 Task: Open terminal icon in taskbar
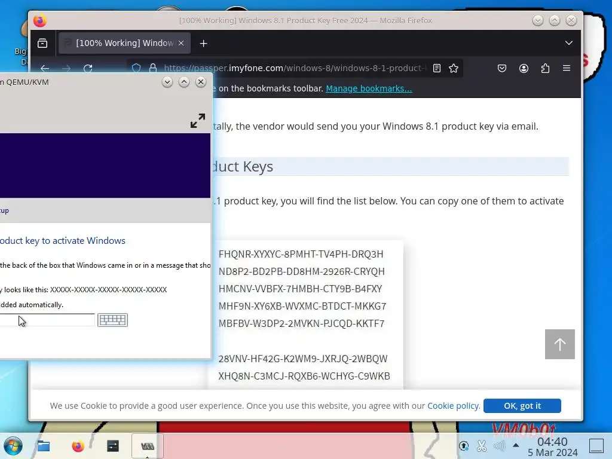point(113,446)
